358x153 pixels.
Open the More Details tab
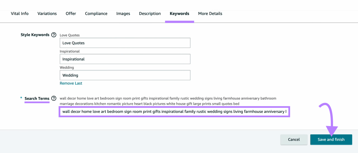coord(210,14)
